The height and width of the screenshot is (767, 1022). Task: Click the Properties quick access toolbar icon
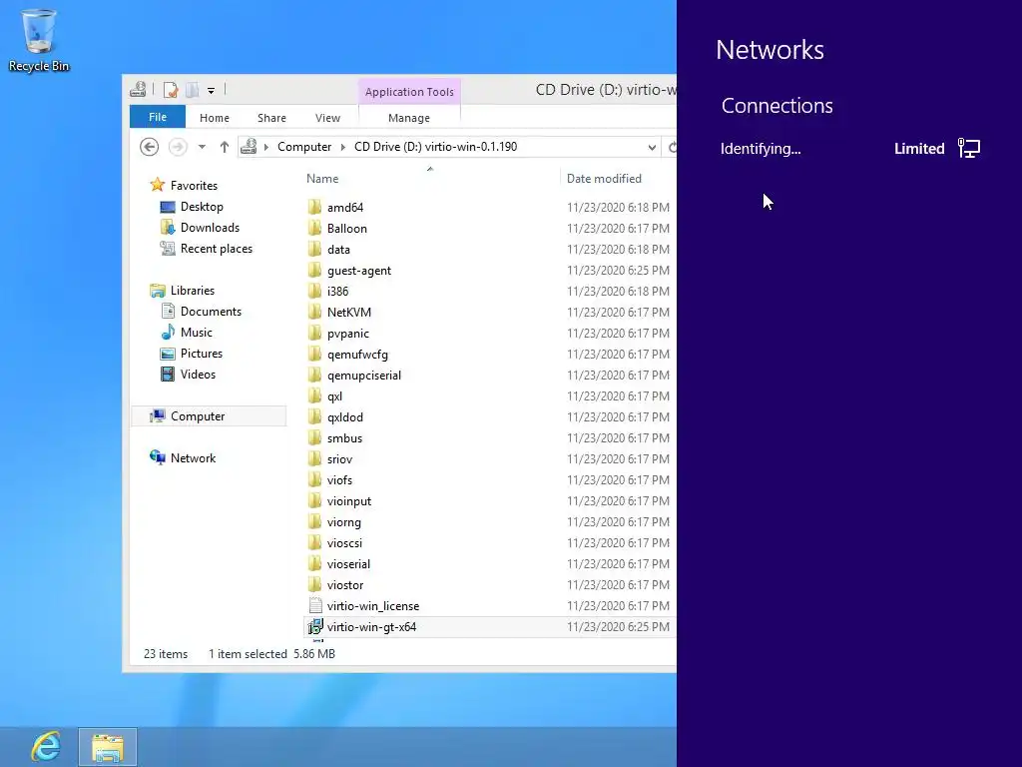(170, 90)
